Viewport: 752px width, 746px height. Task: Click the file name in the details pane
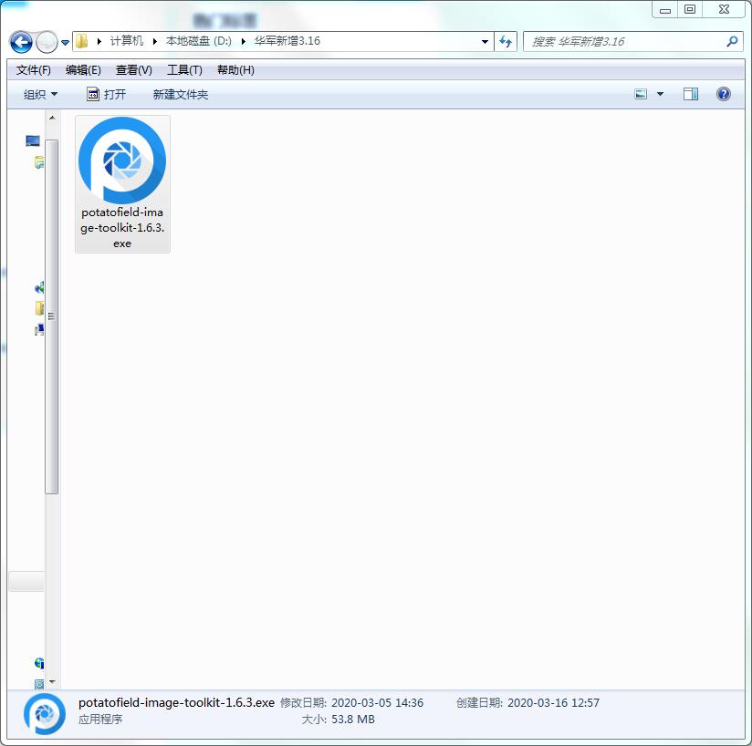(x=176, y=702)
